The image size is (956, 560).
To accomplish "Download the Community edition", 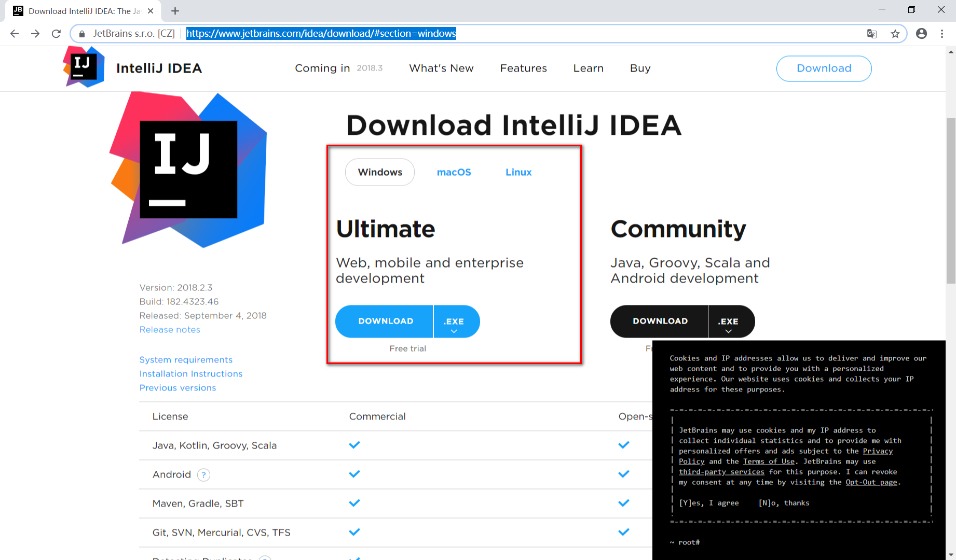I will [x=659, y=321].
